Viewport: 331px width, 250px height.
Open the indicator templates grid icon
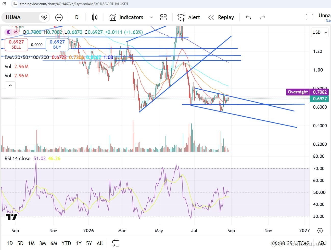[x=163, y=17]
